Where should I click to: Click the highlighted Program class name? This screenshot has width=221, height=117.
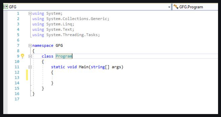(x=64, y=56)
